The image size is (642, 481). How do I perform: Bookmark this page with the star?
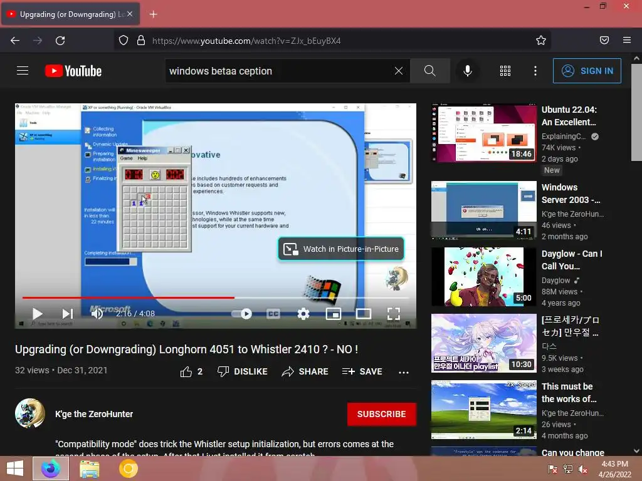tap(541, 41)
